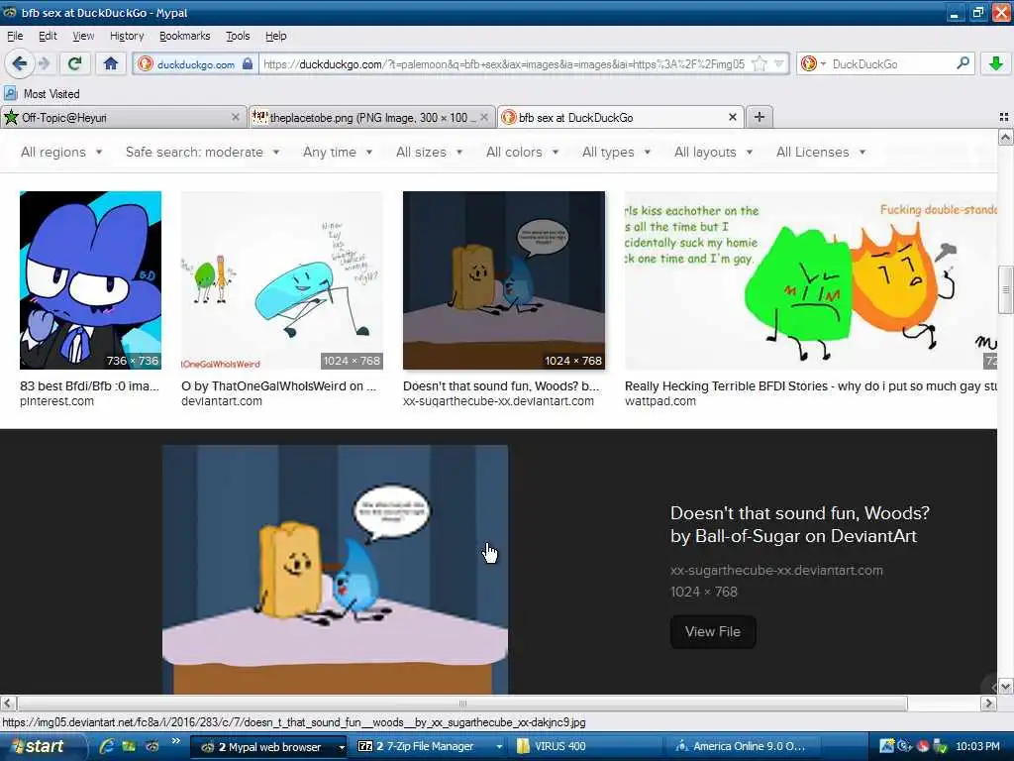
Task: Click the DuckDuckGo search input field
Action: point(891,64)
